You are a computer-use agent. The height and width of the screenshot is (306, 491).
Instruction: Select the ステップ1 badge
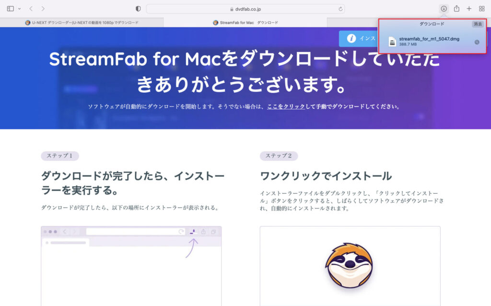[60, 156]
